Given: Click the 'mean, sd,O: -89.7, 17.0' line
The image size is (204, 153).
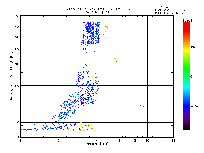Looking at the screenshot, I should point(170,10).
